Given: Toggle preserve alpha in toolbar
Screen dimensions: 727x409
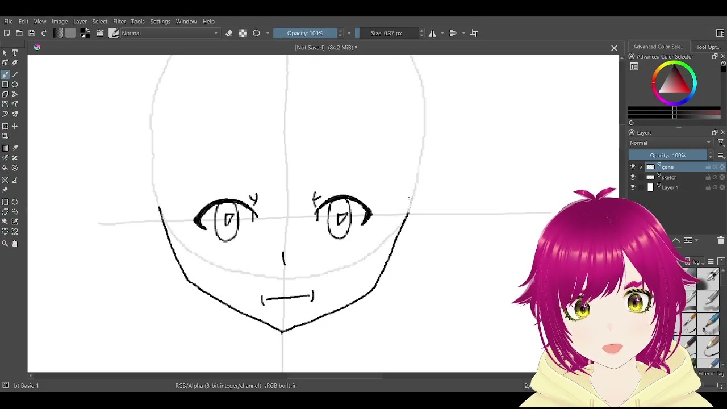Looking at the screenshot, I should tap(243, 33).
